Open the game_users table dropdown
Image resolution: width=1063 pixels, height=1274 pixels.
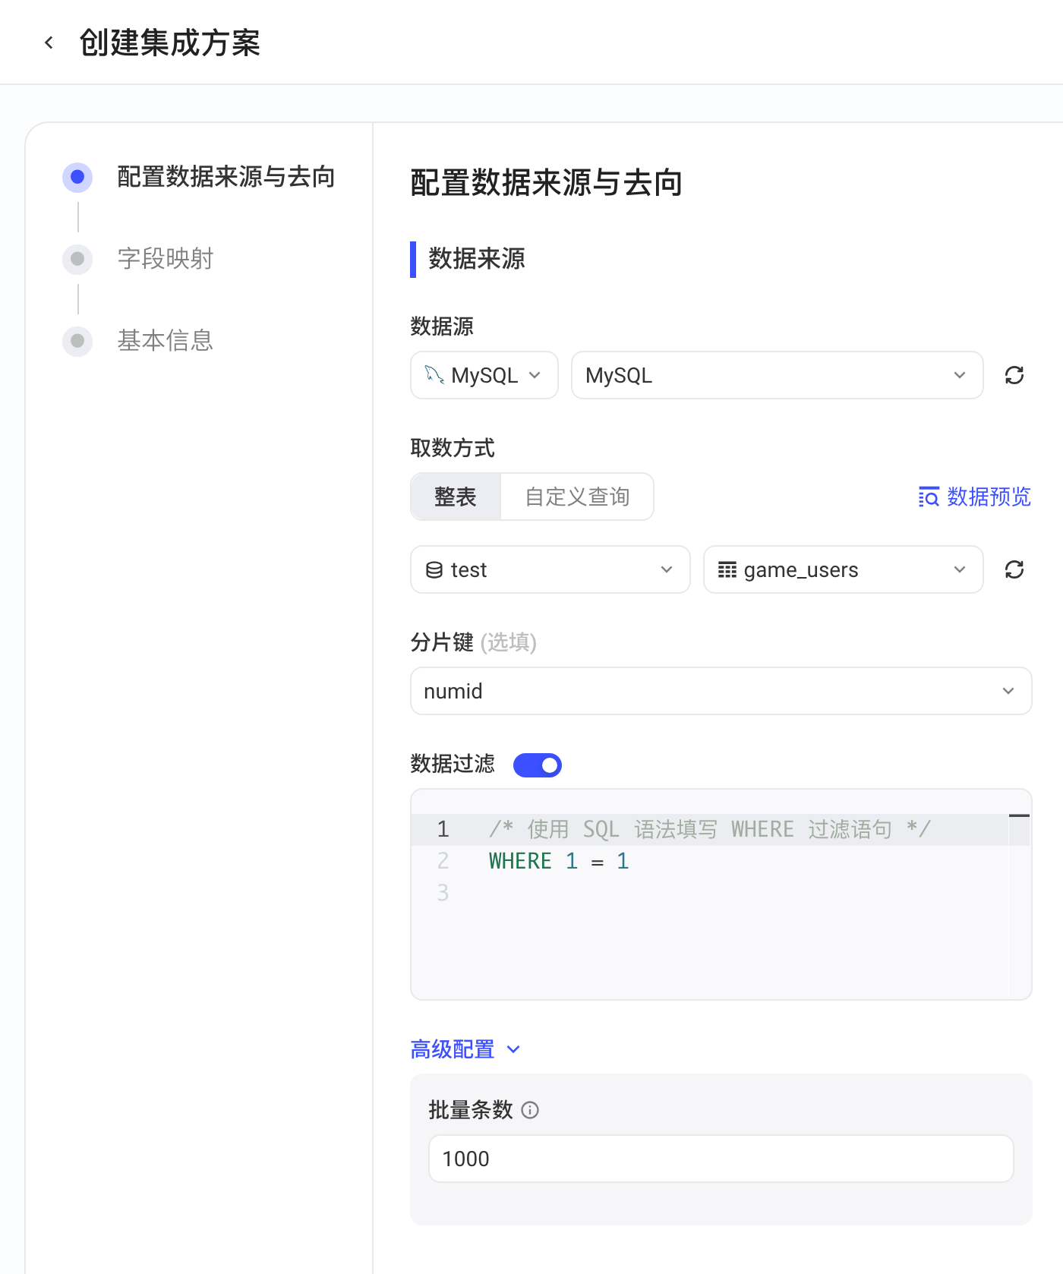pyautogui.click(x=844, y=569)
